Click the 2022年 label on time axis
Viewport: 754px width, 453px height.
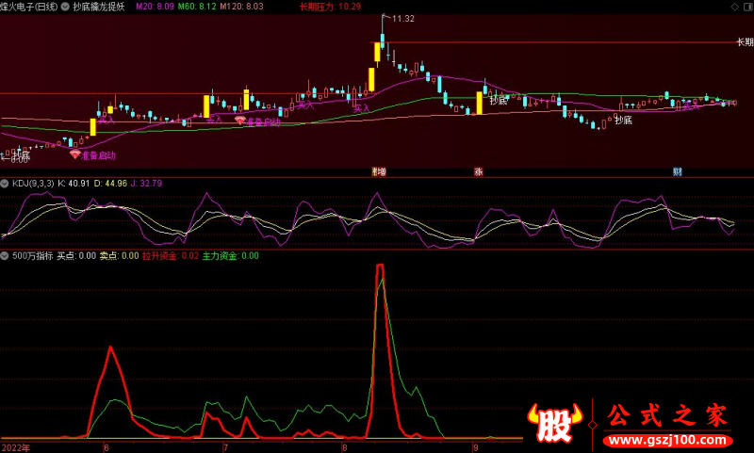tap(15, 447)
